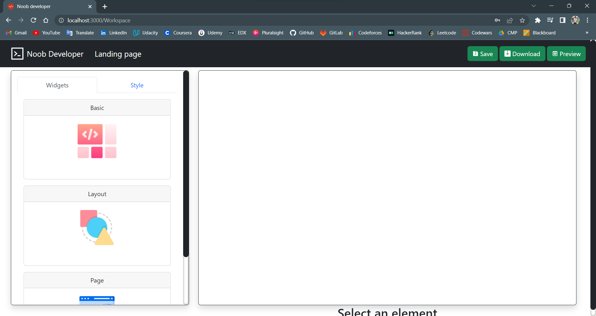Screen dimensions: 596x316
Task: Open the YouTube bookmark
Action: click(47, 33)
